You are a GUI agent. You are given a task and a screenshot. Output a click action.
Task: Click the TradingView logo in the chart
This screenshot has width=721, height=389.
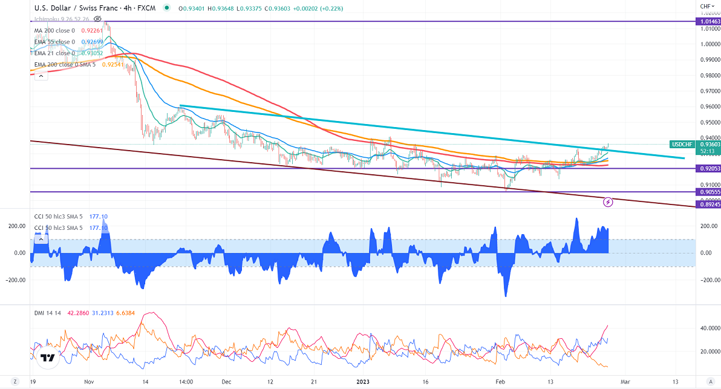click(x=47, y=357)
